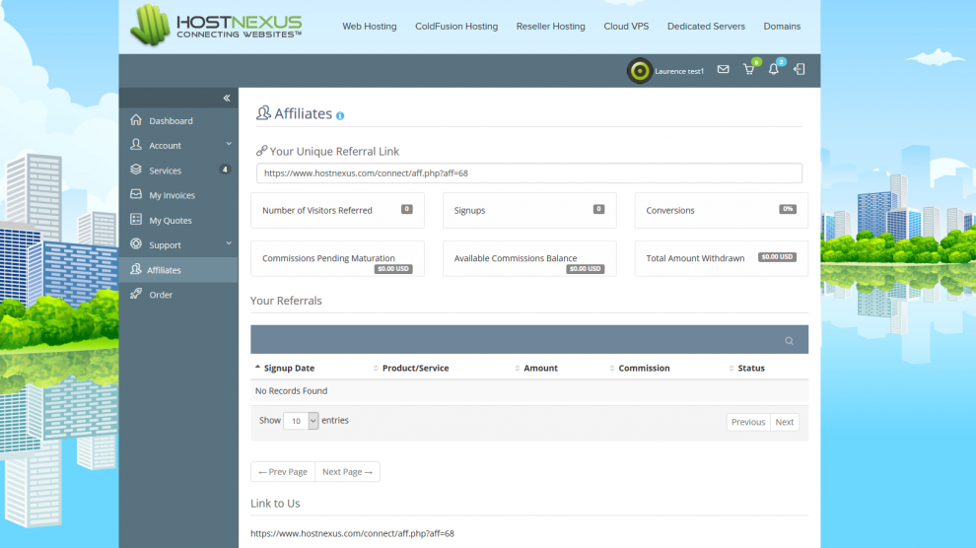Sort referrals by Commission column
The width and height of the screenshot is (976, 548).
644,368
